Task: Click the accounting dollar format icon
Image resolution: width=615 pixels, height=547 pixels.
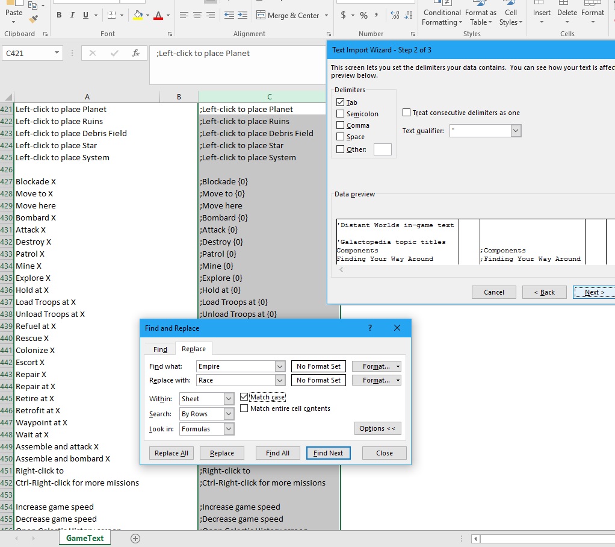Action: 344,15
